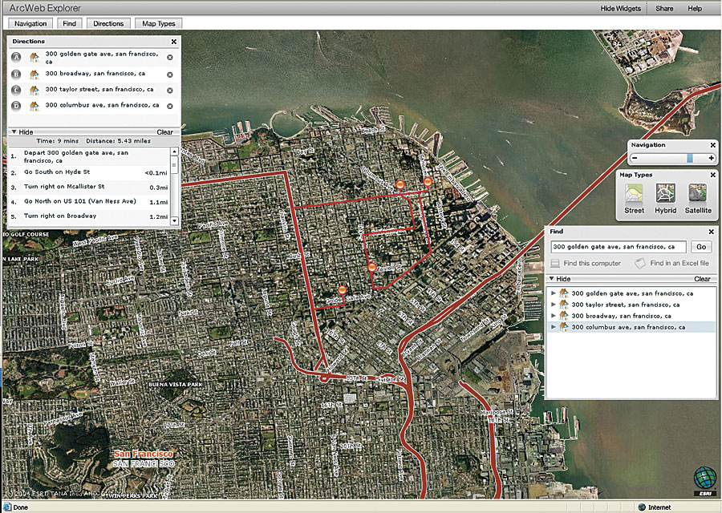722x513 pixels.
Task: Click the computer icon in Find panel
Action: pyautogui.click(x=555, y=263)
